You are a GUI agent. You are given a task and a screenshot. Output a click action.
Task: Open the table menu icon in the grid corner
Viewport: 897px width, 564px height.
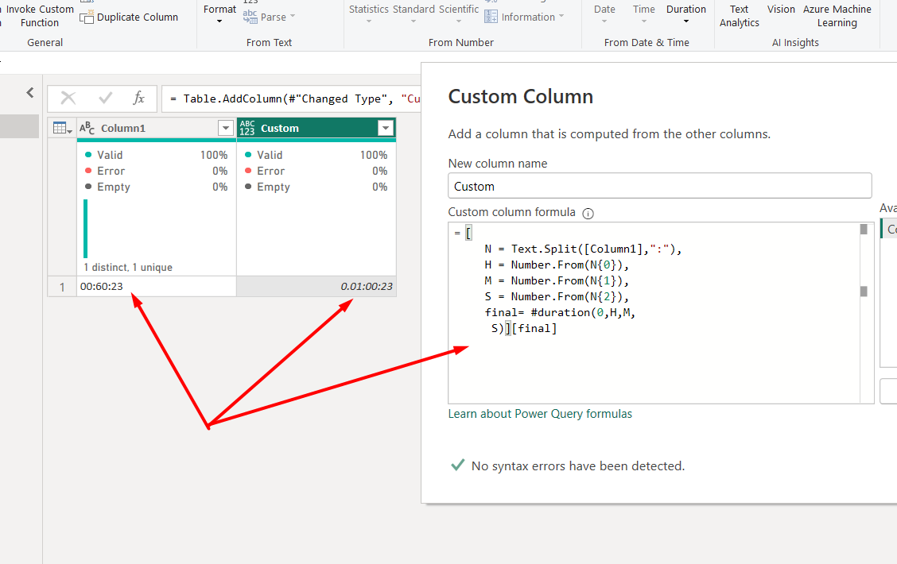[x=62, y=128]
